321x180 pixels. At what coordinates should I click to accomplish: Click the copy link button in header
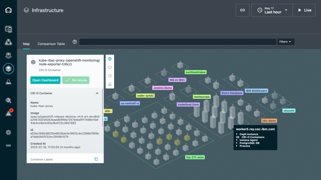(x=242, y=10)
